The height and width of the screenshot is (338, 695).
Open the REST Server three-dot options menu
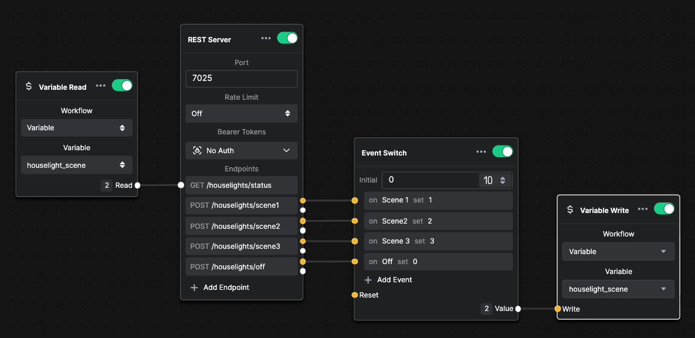click(x=266, y=38)
